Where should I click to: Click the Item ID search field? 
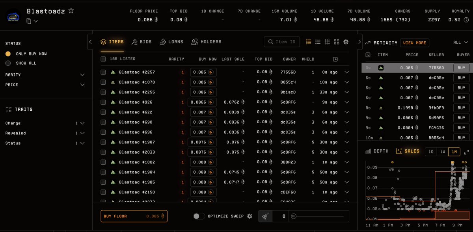[x=282, y=41]
